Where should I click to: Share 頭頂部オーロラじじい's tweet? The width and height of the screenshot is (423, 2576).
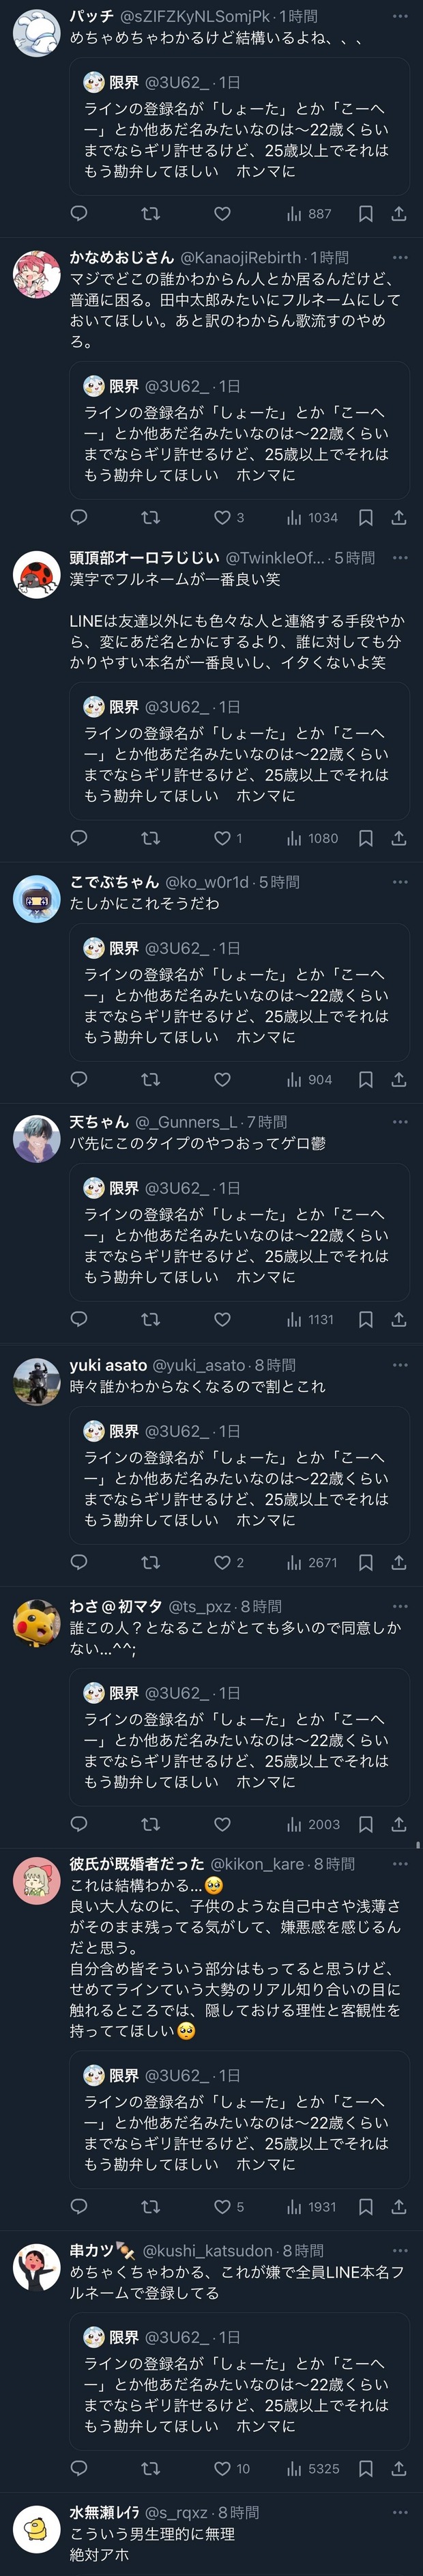pos(398,838)
